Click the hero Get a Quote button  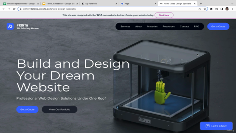[x=27, y=109]
